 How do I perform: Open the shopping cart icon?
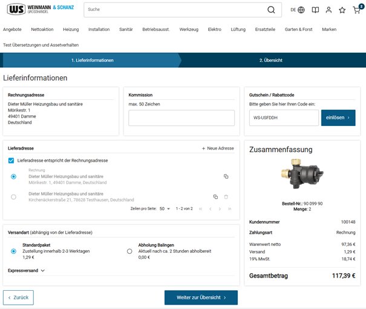(356, 10)
